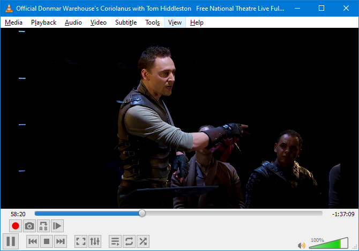Close the VLC player window

tap(346, 8)
